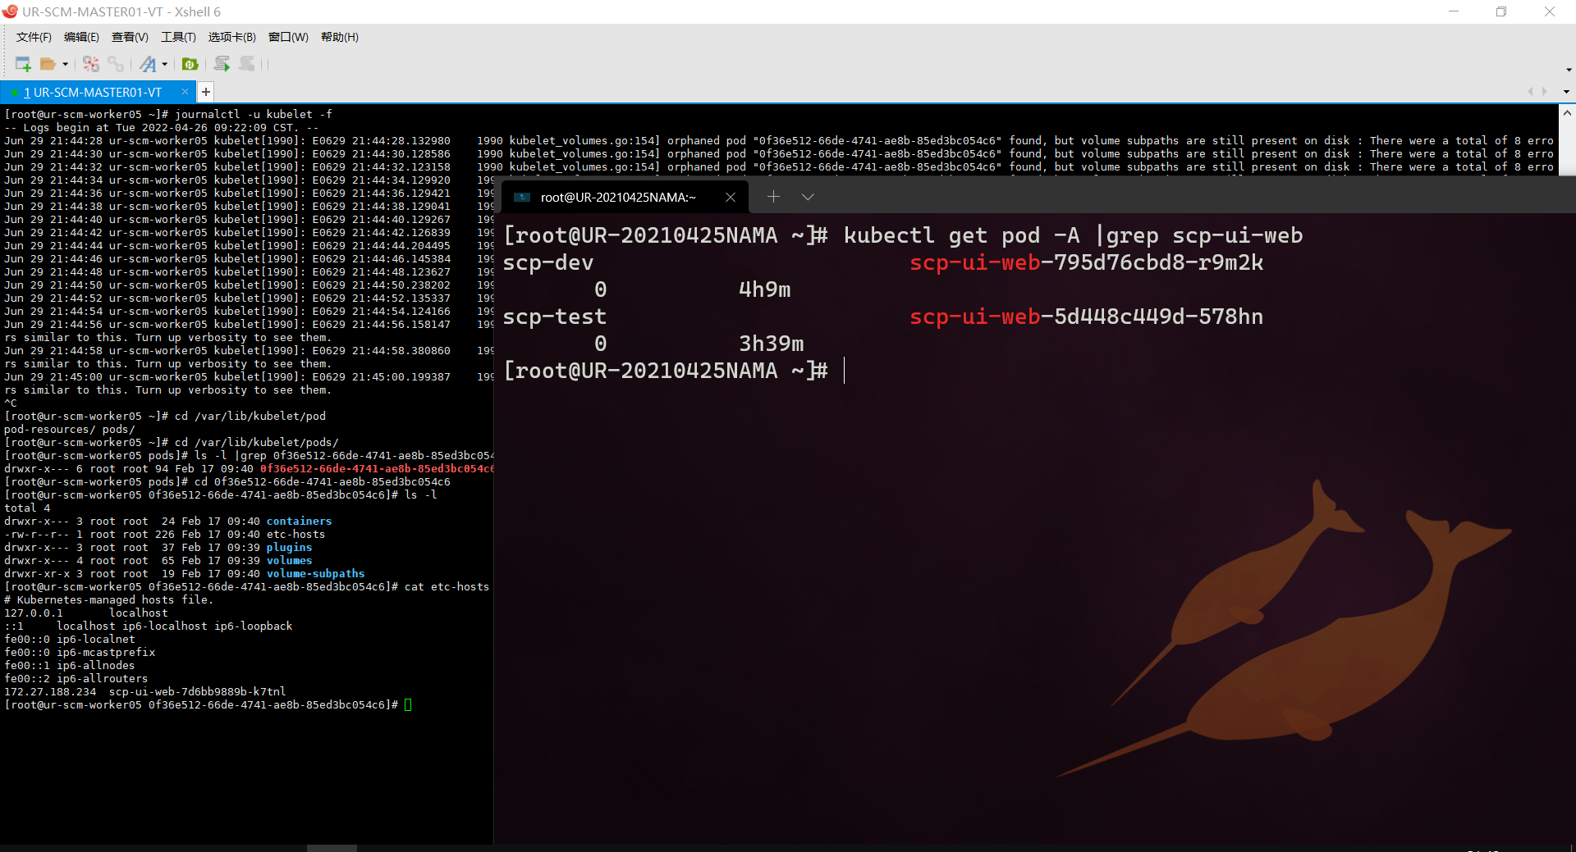
Task: Click the run script toolbar icon
Action: tap(222, 64)
